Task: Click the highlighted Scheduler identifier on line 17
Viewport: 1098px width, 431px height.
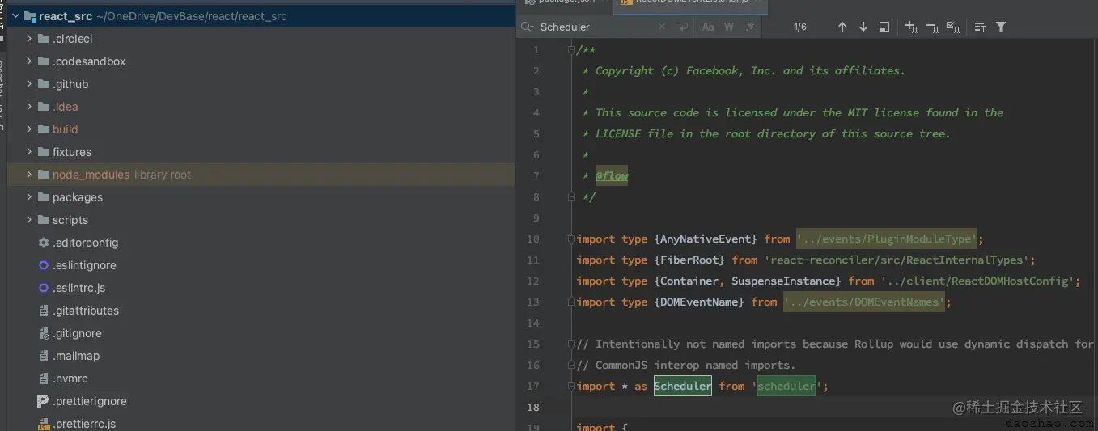Action: pos(683,386)
